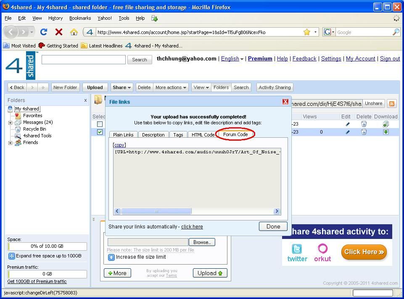The width and height of the screenshot is (404, 299).
Task: Click Expand free space plus icon
Action: [12, 256]
